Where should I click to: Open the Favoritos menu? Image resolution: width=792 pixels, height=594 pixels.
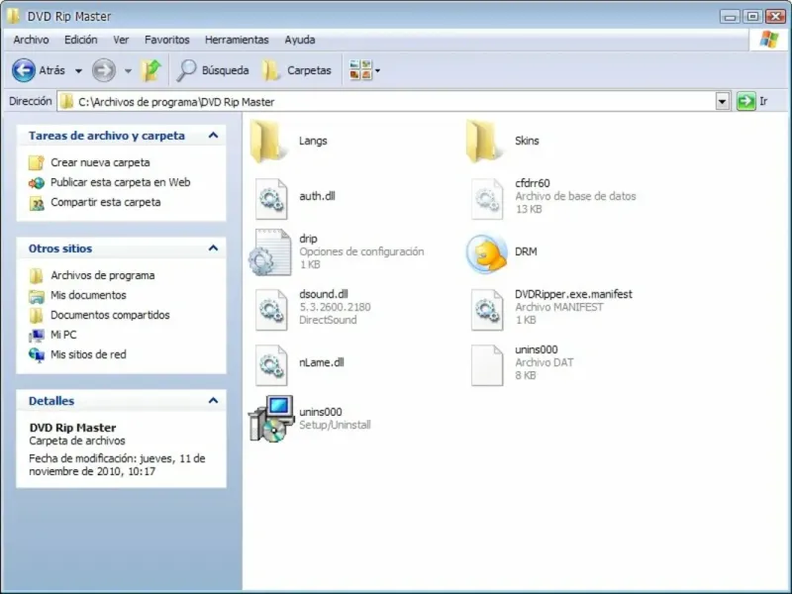167,40
